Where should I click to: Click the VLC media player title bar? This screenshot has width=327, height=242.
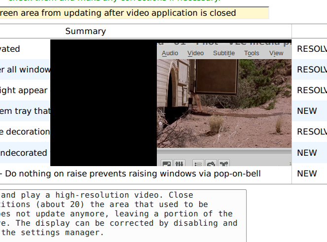(x=224, y=43)
